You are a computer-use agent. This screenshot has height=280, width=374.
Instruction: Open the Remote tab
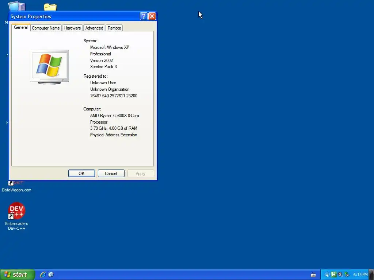point(114,28)
